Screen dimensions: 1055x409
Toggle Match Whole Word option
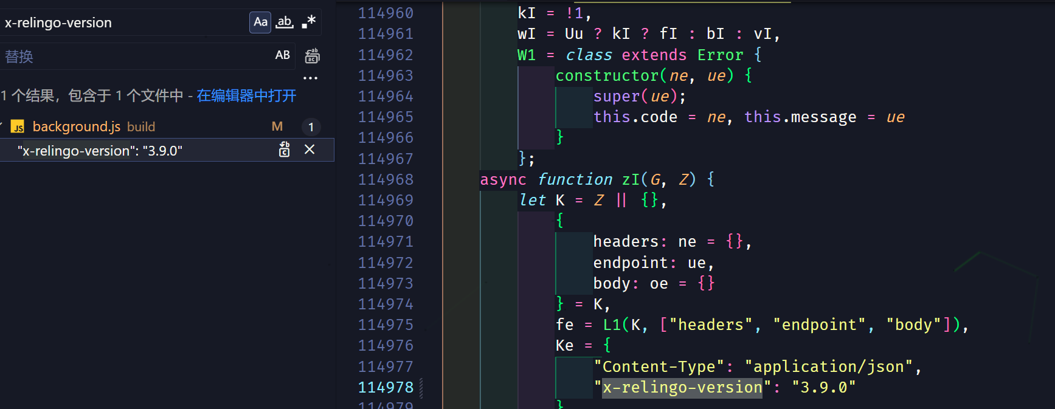[x=285, y=22]
